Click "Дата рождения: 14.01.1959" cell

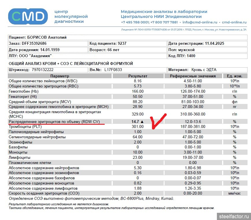point(48,50)
